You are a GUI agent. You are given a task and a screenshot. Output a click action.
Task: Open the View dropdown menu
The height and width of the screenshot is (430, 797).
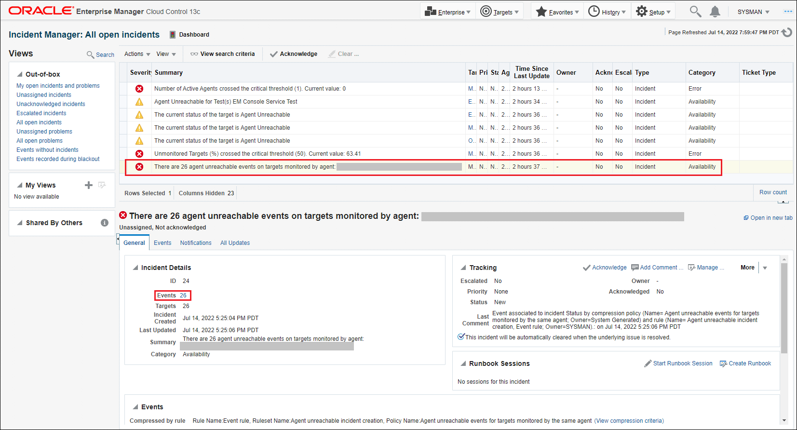(166, 54)
